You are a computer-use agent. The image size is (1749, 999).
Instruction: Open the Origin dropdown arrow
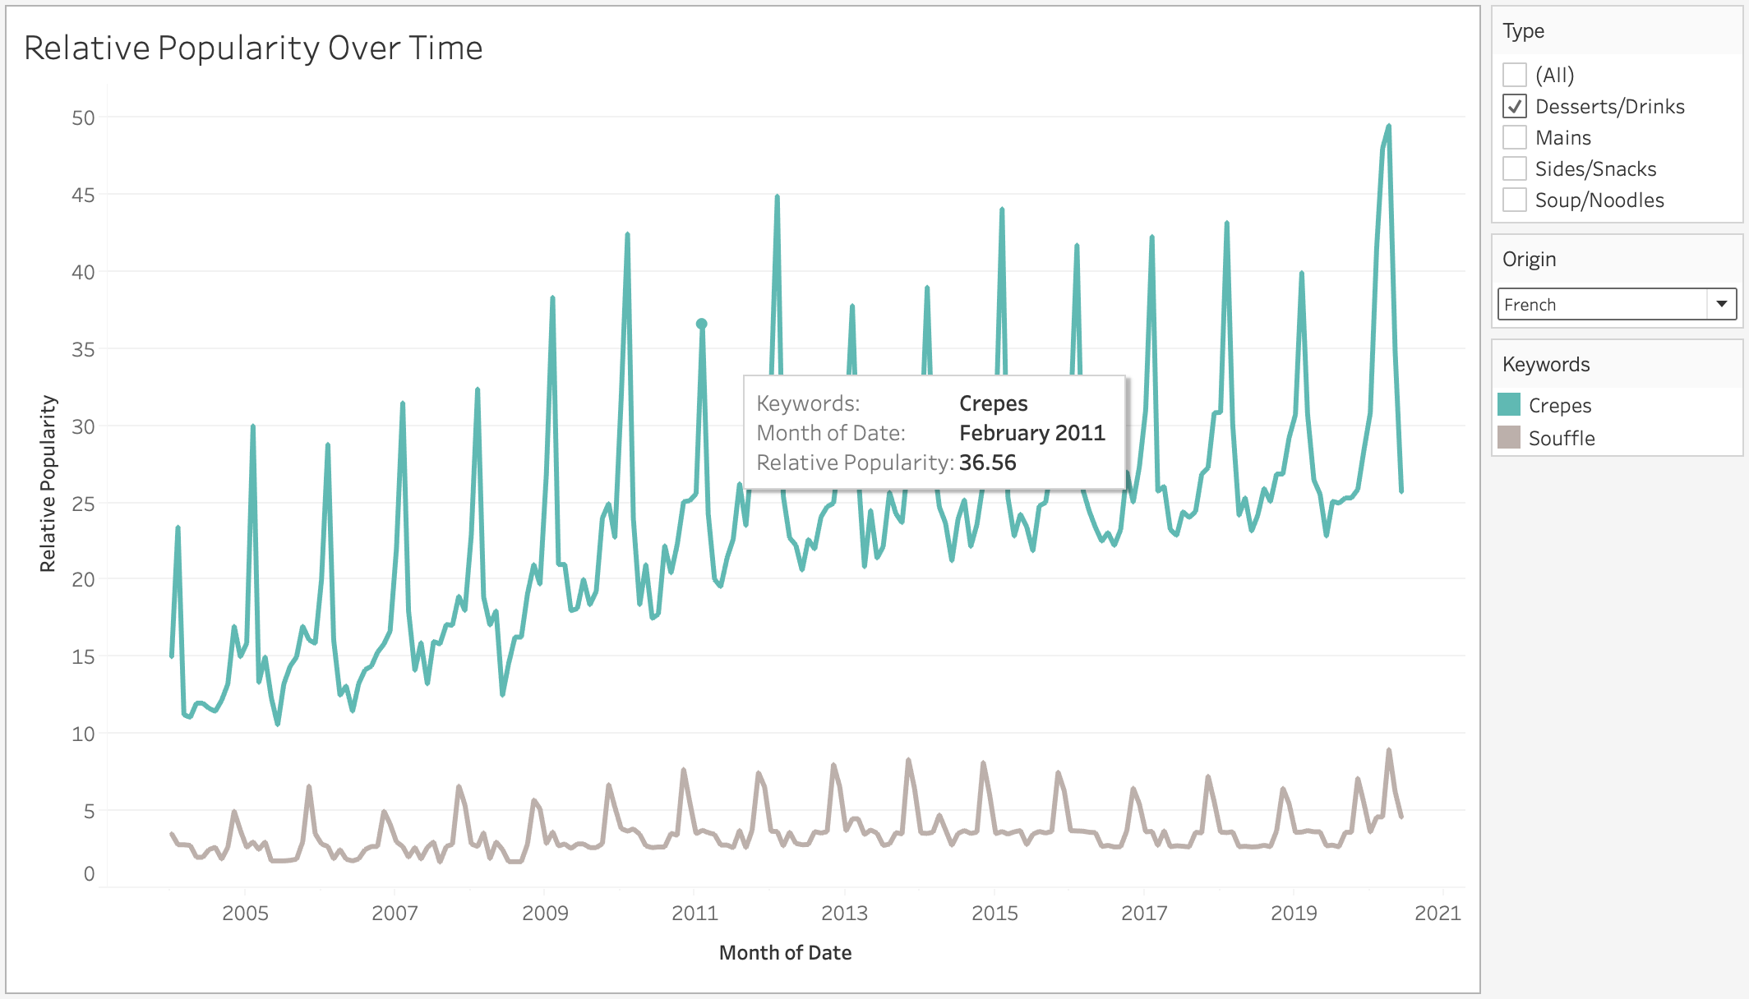(x=1721, y=304)
